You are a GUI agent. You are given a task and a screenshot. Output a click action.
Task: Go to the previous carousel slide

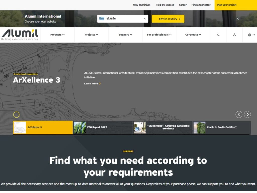click(x=239, y=114)
